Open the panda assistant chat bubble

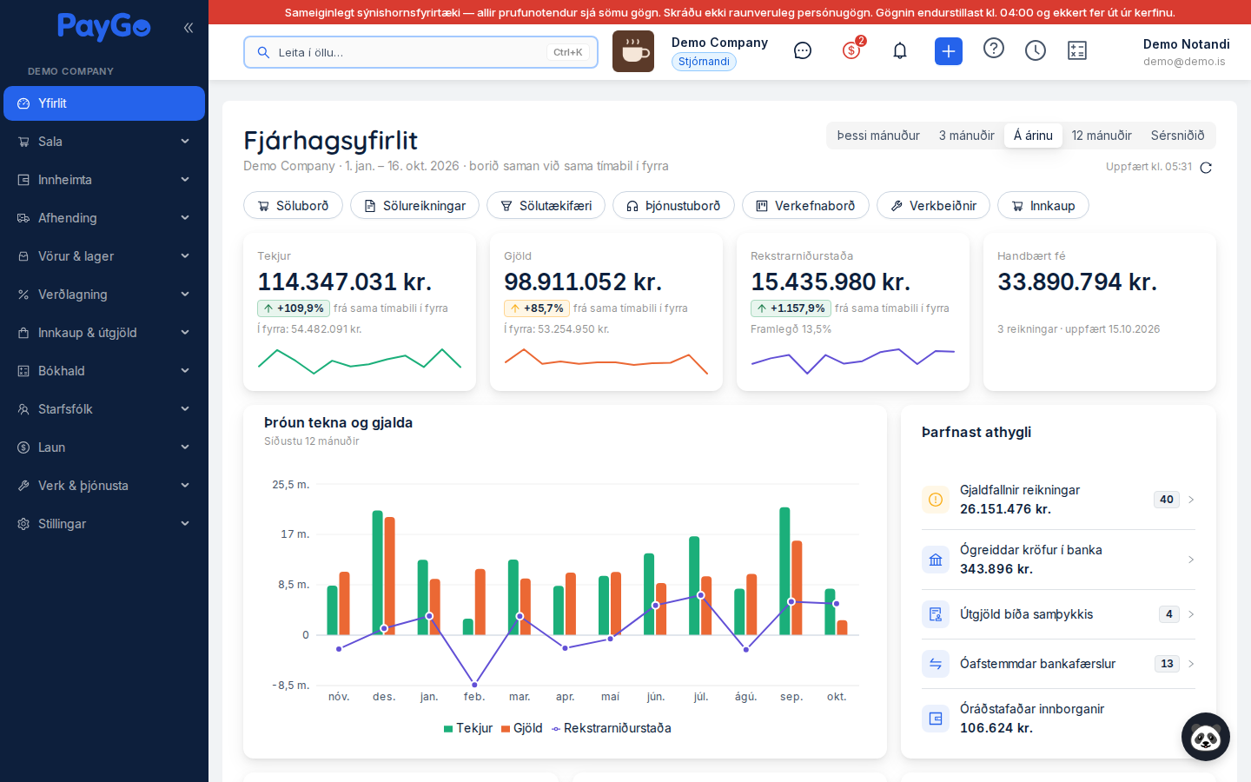1206,737
